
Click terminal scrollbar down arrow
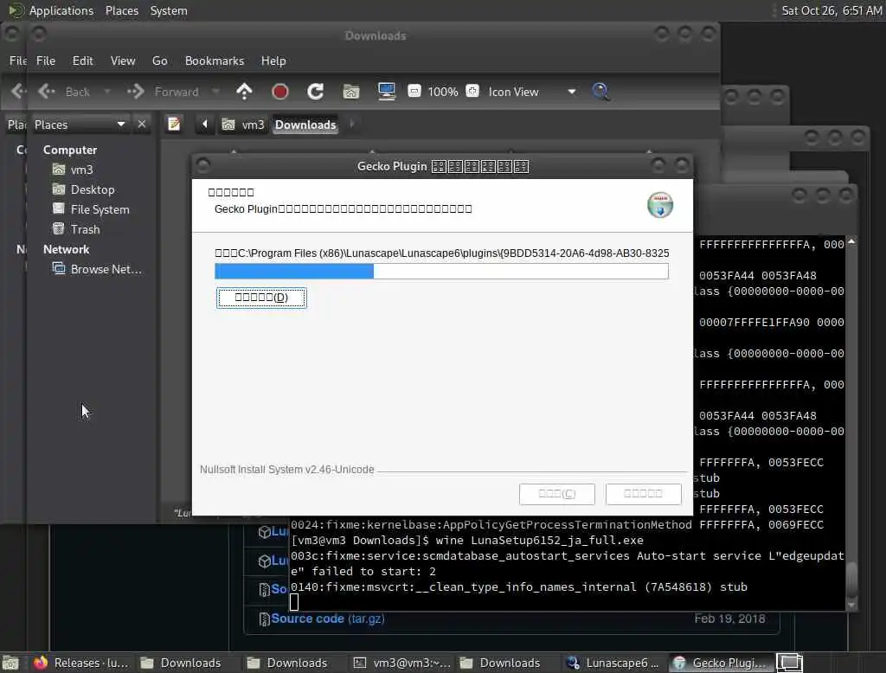coord(851,604)
